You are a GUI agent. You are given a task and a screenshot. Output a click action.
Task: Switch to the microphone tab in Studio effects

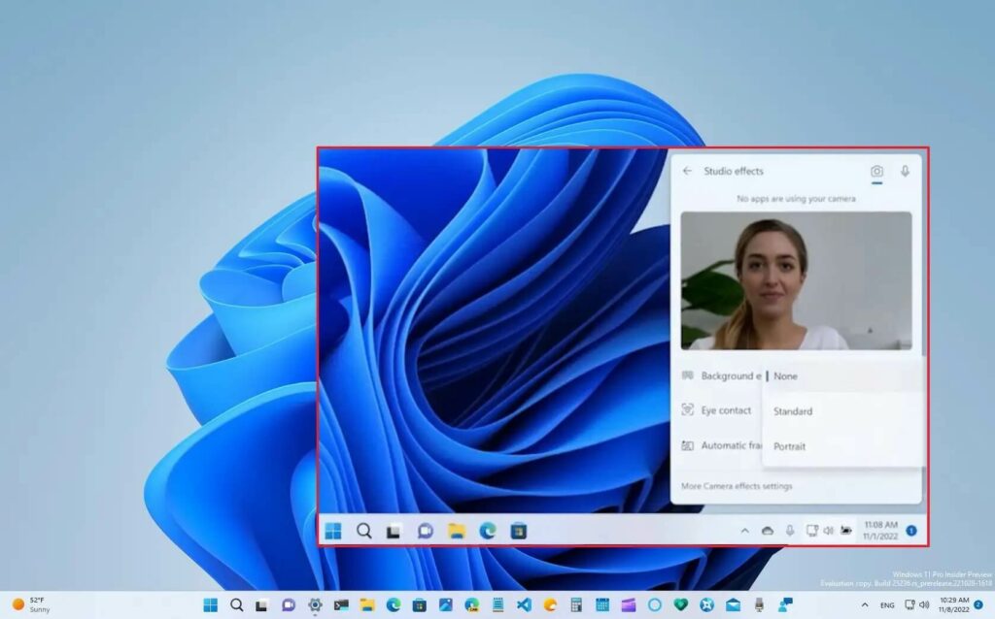click(903, 171)
